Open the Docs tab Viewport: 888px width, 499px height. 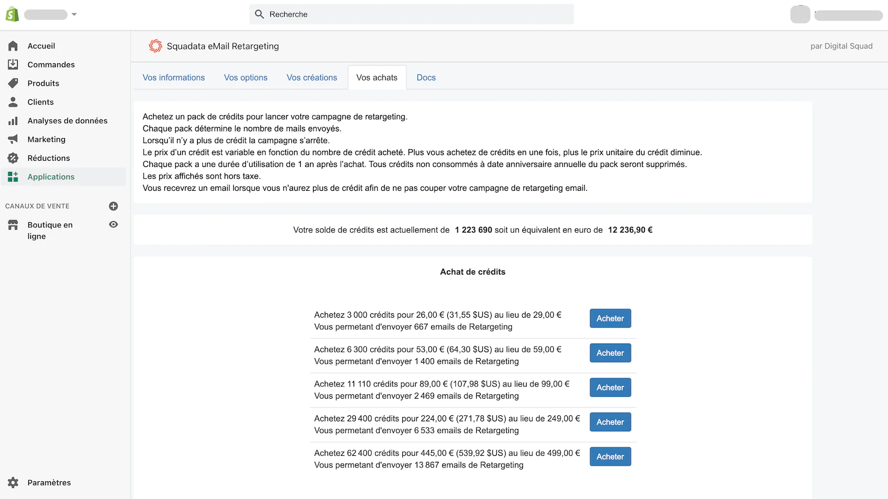click(x=426, y=78)
